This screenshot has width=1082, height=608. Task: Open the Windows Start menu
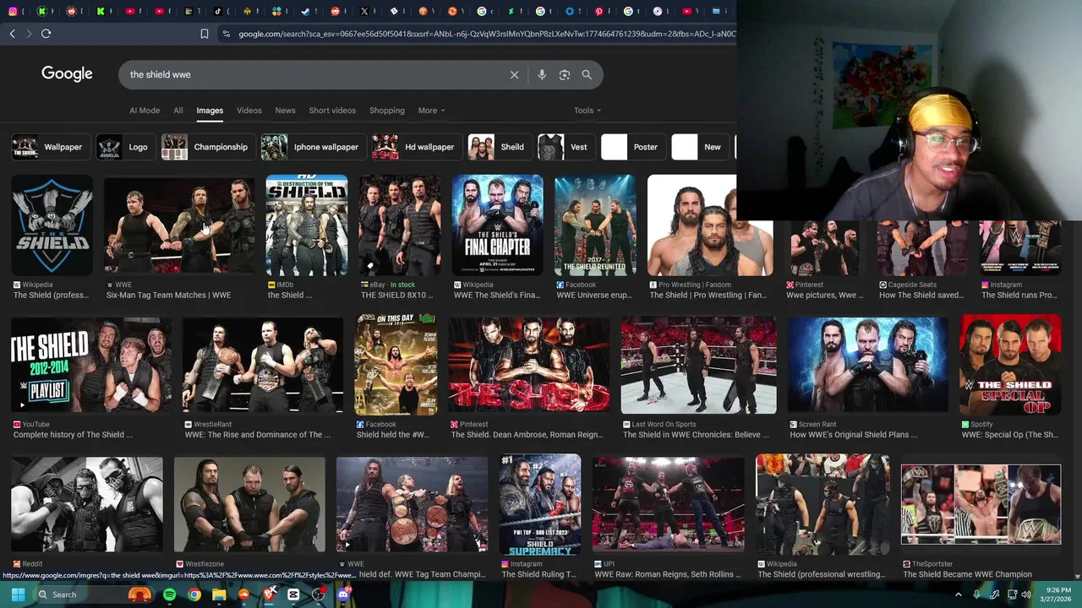(x=18, y=594)
